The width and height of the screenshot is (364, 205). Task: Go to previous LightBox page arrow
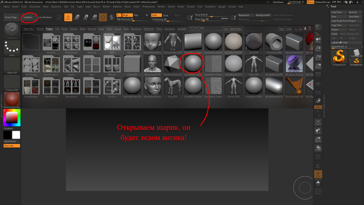[x=191, y=28]
